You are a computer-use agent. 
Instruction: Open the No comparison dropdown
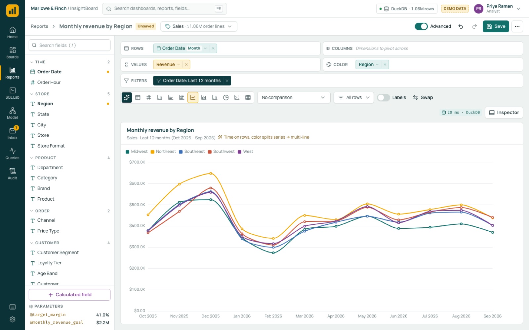pyautogui.click(x=294, y=97)
